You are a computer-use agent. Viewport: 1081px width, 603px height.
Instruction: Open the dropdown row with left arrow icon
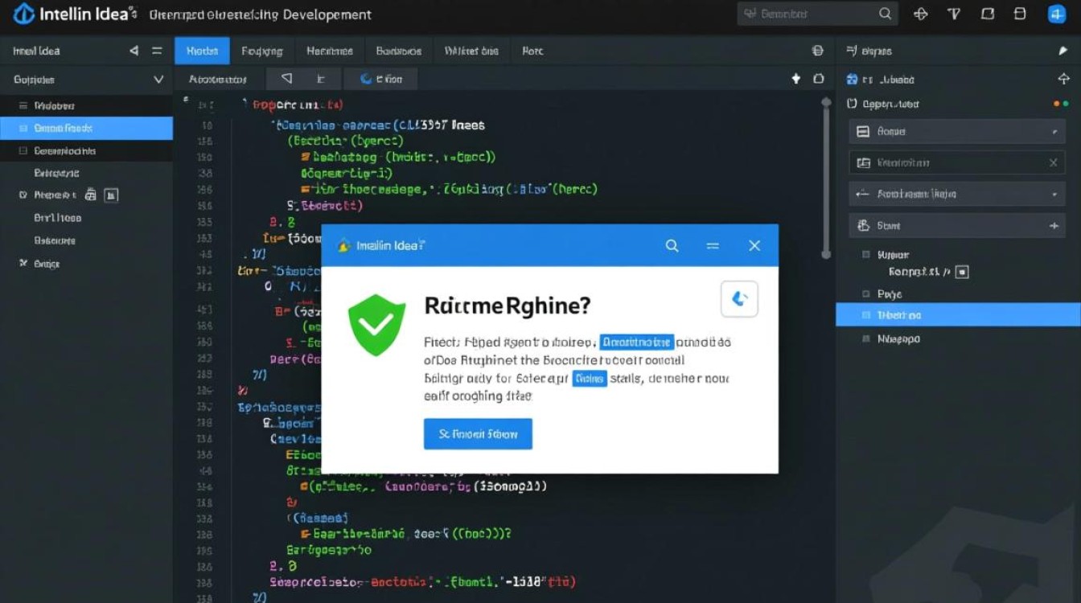click(x=957, y=195)
